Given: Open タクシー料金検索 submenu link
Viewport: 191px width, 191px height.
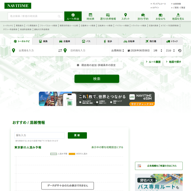Looking at the screenshot, I should tap(10, 29).
